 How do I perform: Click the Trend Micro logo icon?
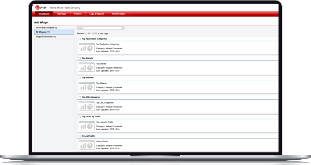(x=39, y=7)
